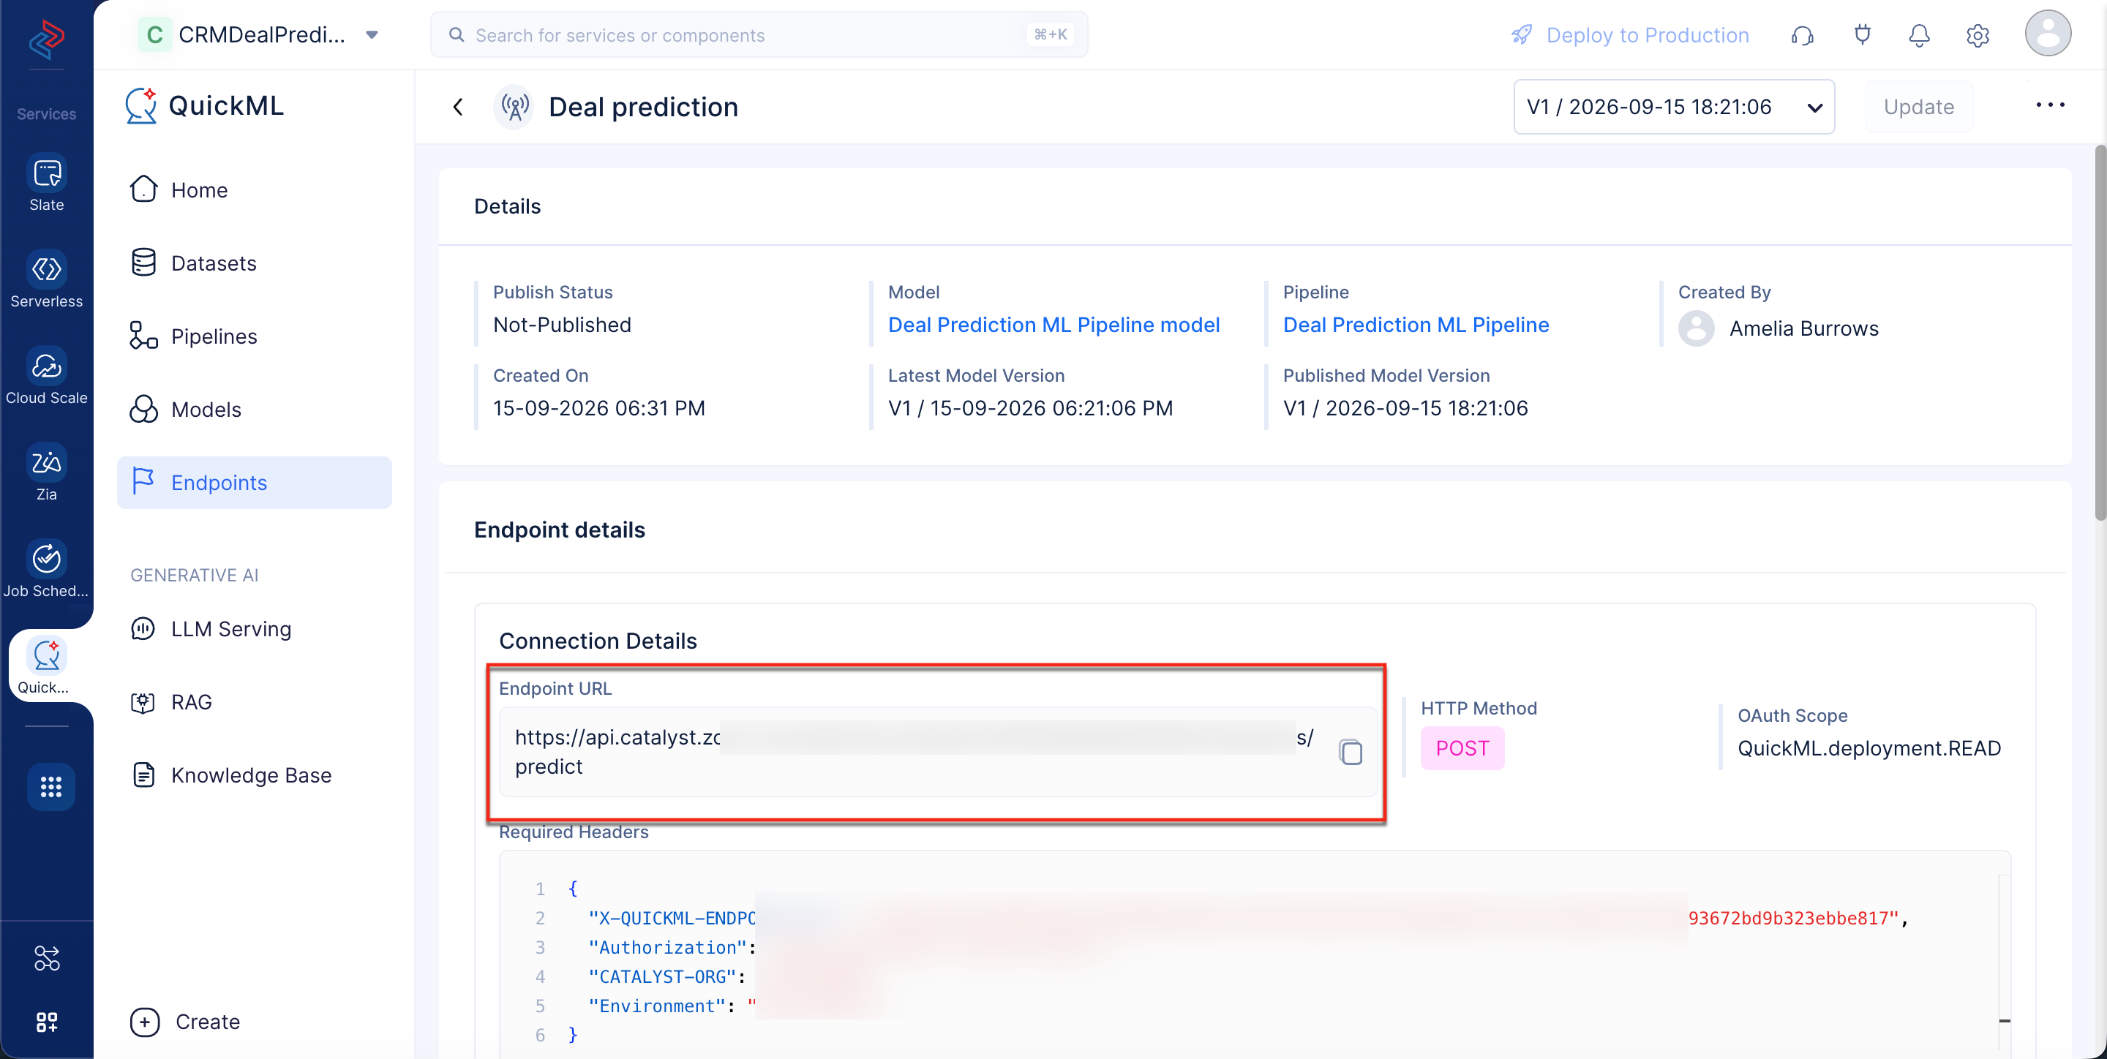The height and width of the screenshot is (1059, 2107).
Task: Open the Deal Prediction ML Pipeline link
Action: click(x=1416, y=325)
